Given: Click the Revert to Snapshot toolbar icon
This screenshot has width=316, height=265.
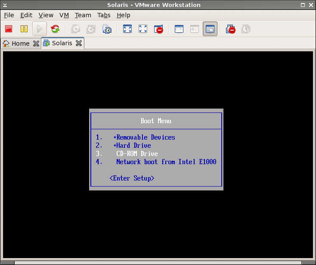Looking at the screenshot, I should tap(91, 29).
